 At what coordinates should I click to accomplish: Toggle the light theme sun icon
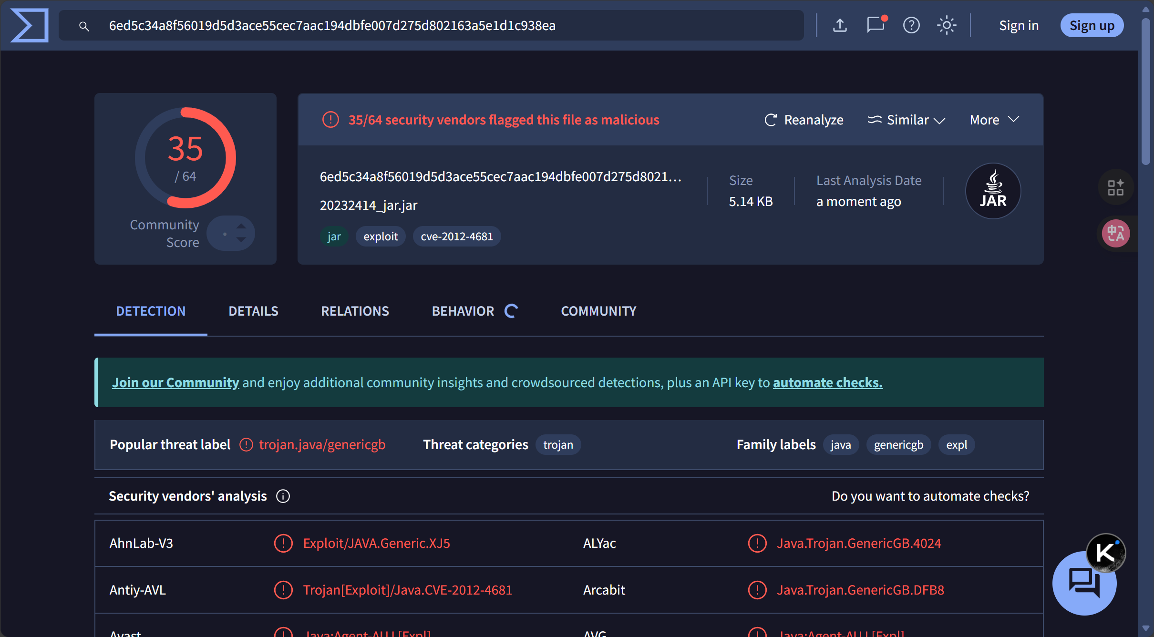(947, 25)
